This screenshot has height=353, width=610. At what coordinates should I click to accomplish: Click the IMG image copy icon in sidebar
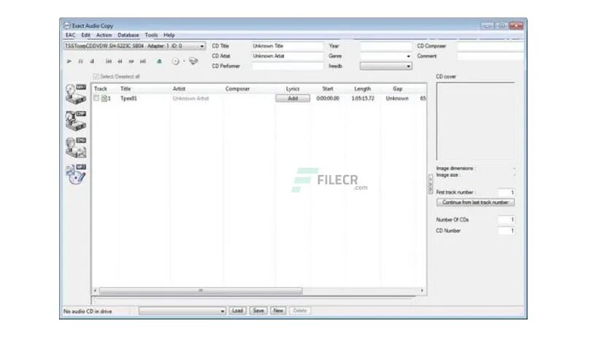[76, 147]
